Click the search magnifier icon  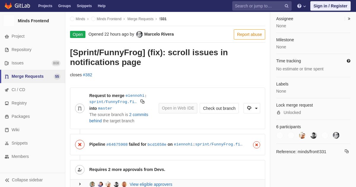click(287, 6)
